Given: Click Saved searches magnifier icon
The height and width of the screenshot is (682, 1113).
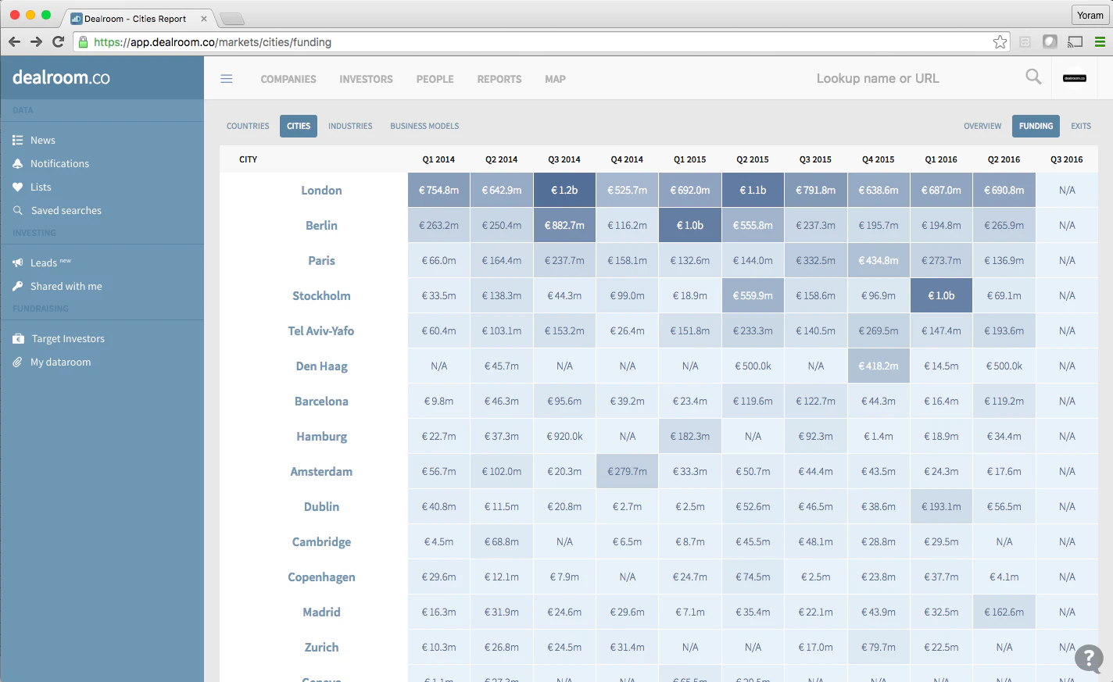Looking at the screenshot, I should (17, 211).
